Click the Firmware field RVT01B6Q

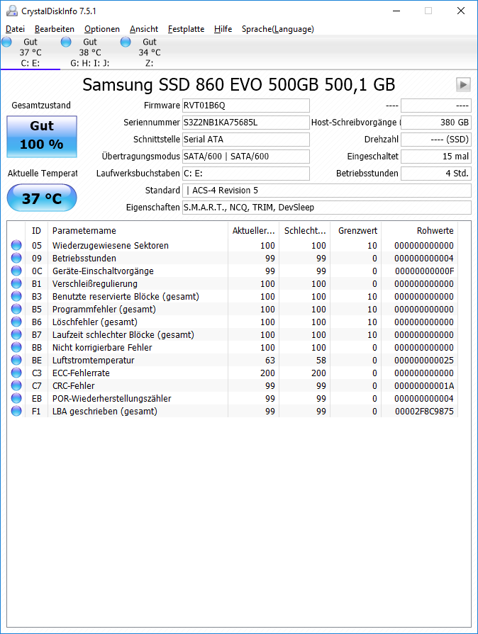click(x=245, y=106)
